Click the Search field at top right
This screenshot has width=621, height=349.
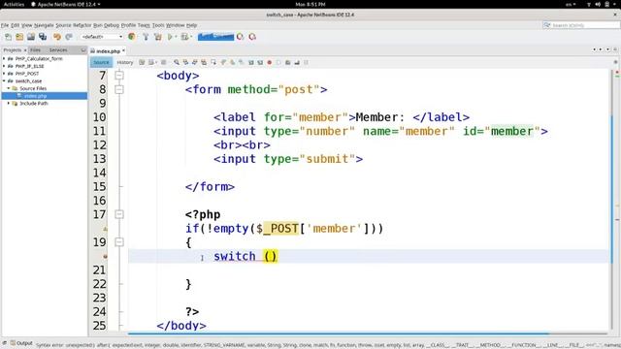tap(581, 25)
